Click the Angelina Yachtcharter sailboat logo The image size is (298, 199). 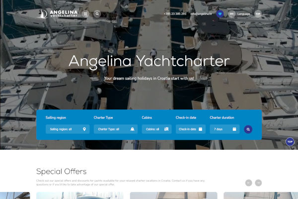click(57, 14)
